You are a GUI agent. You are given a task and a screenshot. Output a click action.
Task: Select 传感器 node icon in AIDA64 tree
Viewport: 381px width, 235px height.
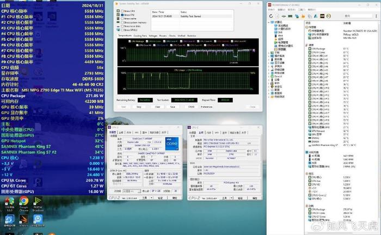276,50
